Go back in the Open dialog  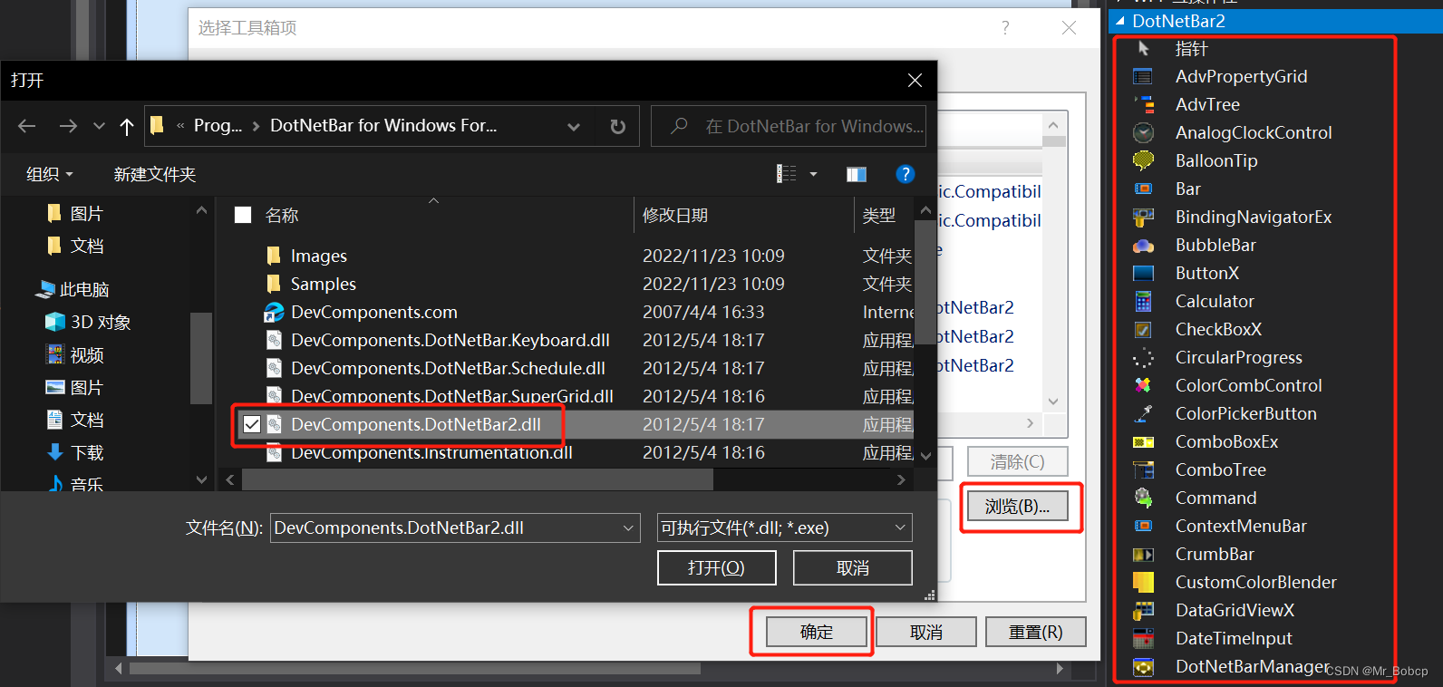27,126
